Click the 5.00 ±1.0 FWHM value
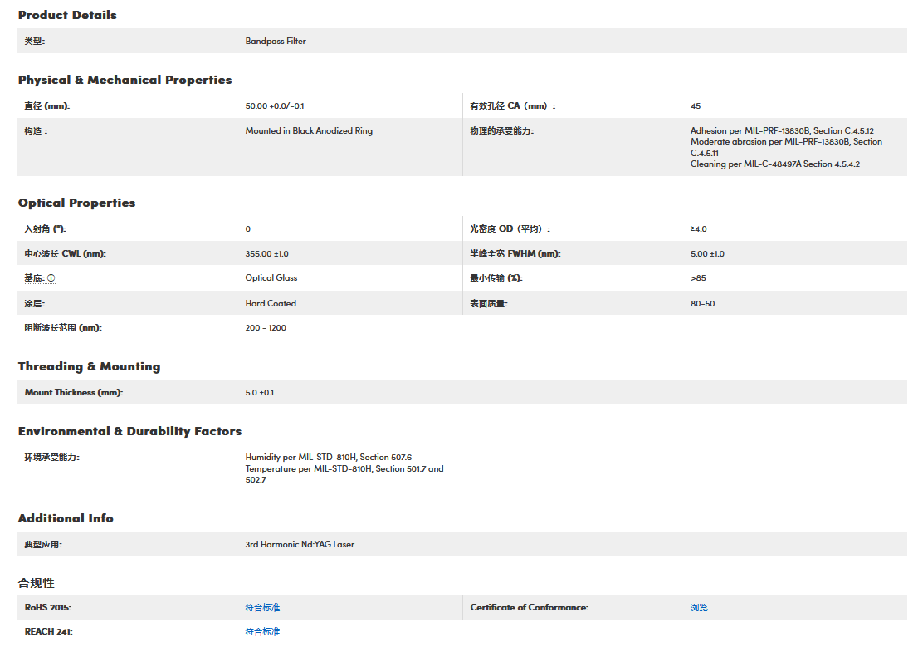 click(x=707, y=254)
